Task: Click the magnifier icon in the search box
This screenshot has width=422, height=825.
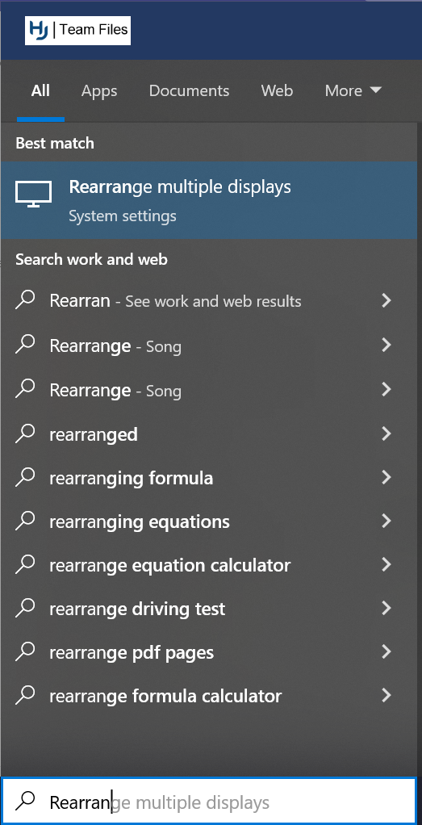Action: (x=25, y=802)
